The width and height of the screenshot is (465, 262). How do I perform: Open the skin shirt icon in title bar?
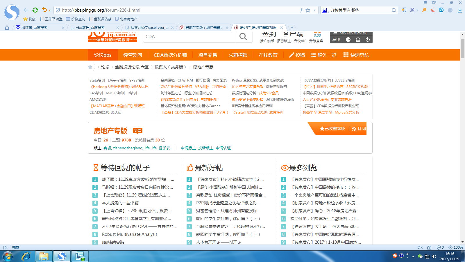tap(434, 3)
